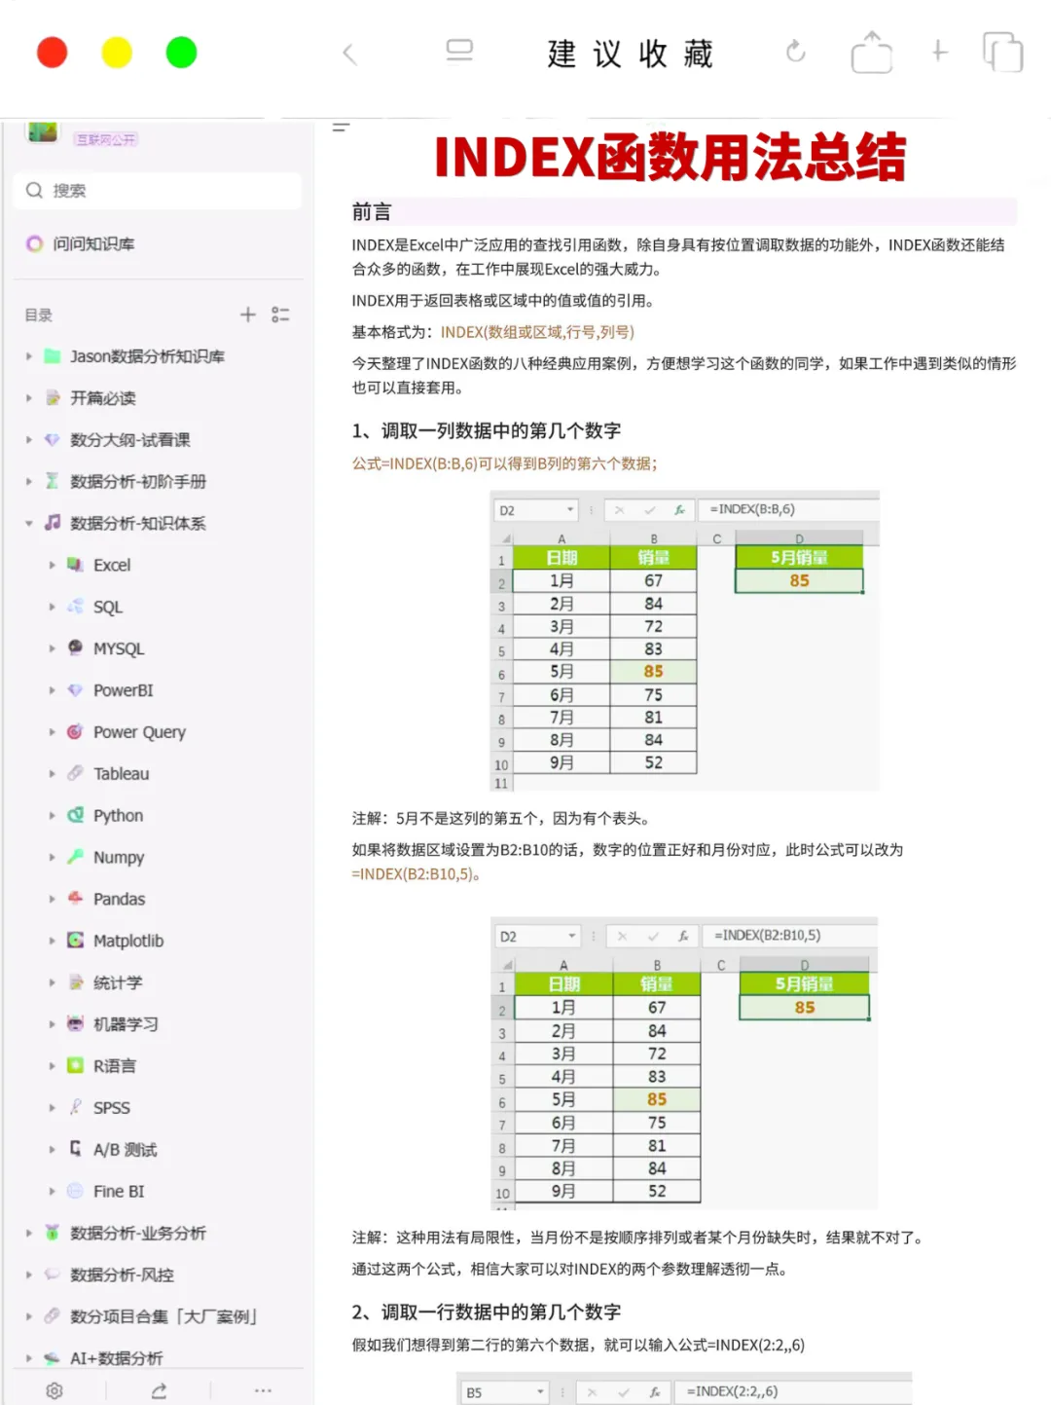Add a new tab with the plus icon
1051x1405 pixels.
[939, 51]
